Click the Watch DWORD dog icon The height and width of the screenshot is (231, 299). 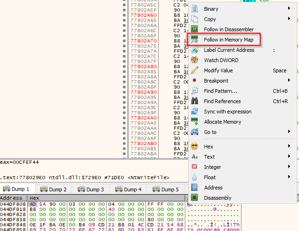195,60
